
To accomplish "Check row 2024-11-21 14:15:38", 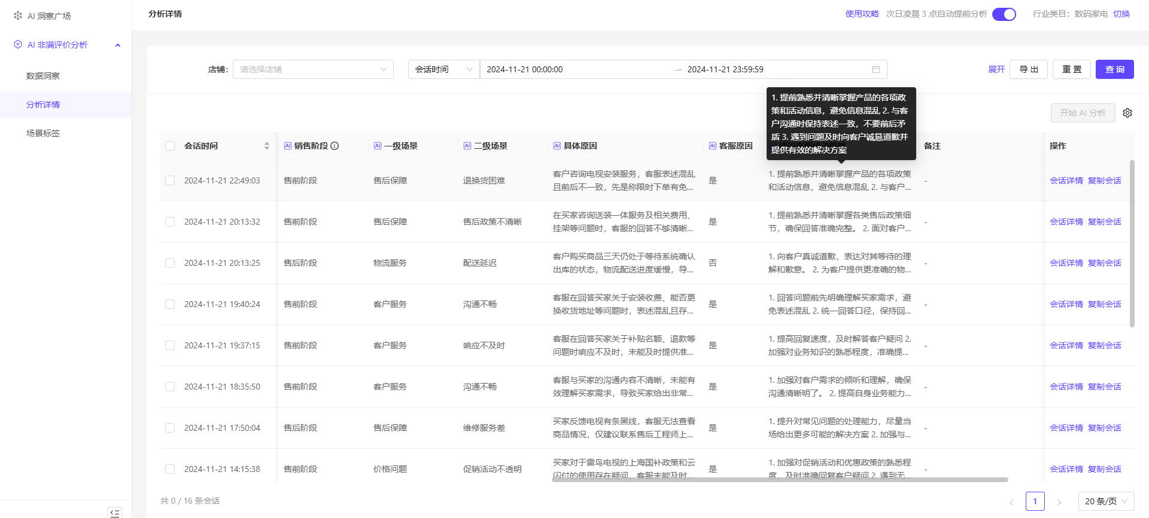I will (x=170, y=469).
